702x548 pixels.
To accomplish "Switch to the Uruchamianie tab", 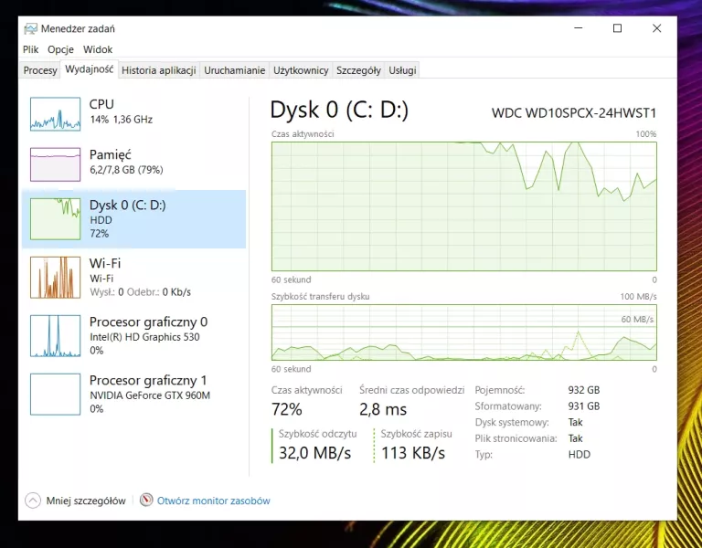I will (x=235, y=70).
